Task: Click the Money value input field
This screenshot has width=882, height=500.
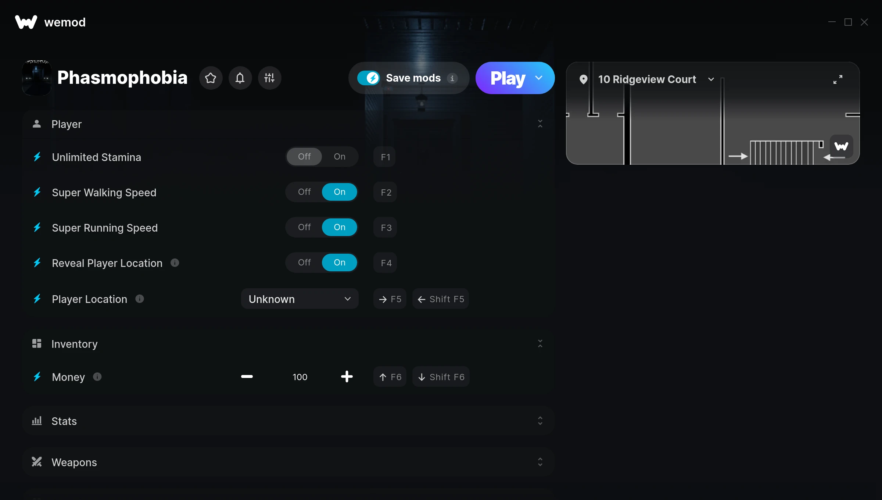Action: 299,376
